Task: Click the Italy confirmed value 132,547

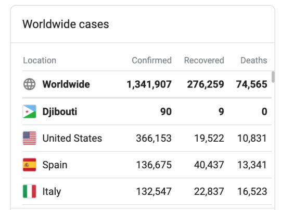Action: [154, 192]
